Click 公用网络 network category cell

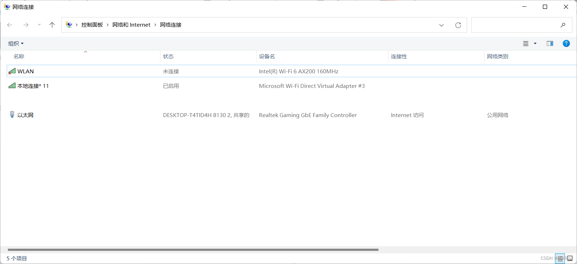[x=498, y=115]
